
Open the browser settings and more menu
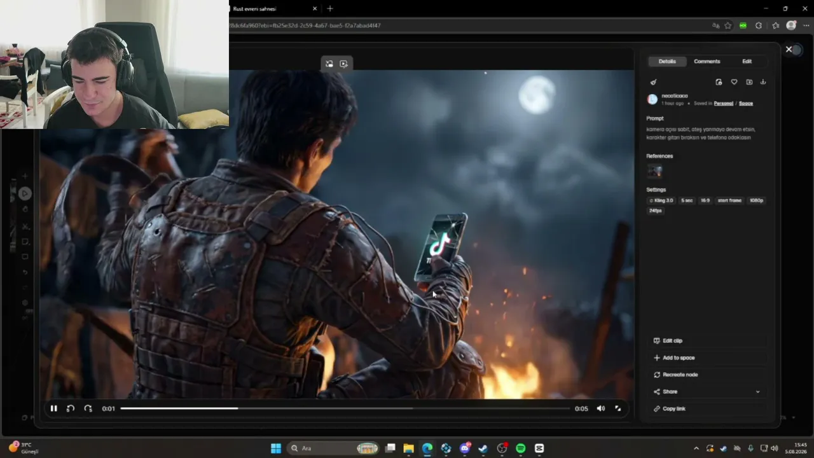[805, 25]
